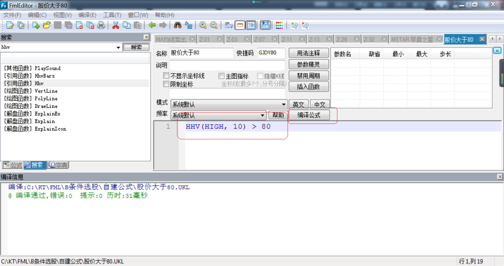Select HhvBars in search results
Screen dimensions: 504x266
pyautogui.click(x=76, y=76)
